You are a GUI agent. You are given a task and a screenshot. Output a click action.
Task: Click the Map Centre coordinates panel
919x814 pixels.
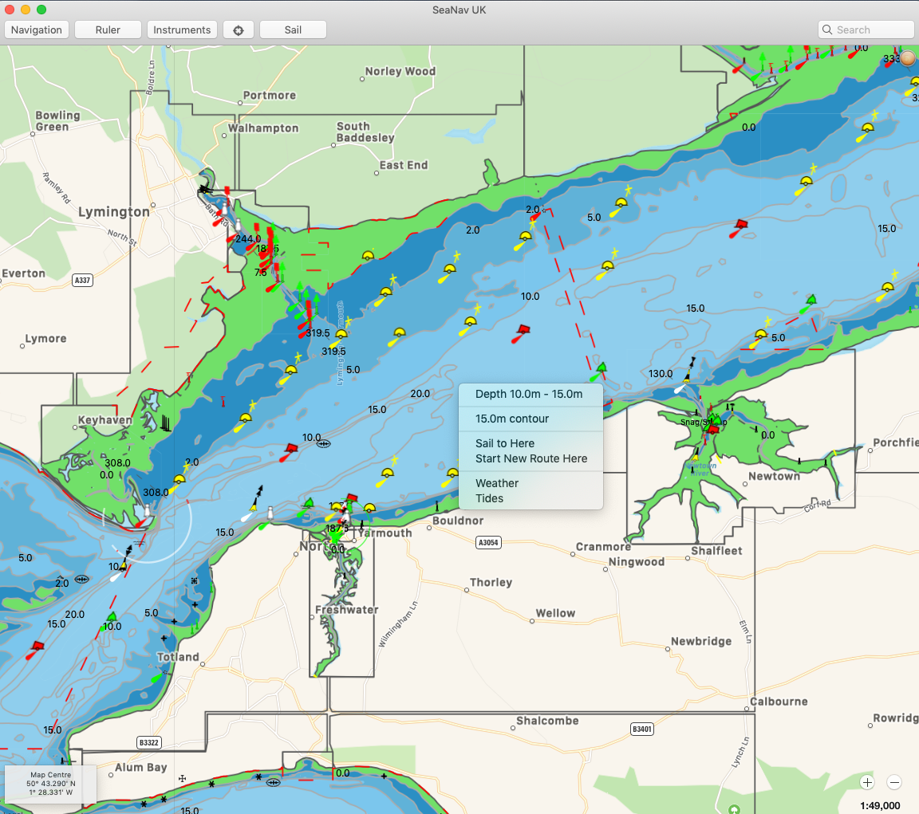pos(50,784)
